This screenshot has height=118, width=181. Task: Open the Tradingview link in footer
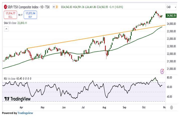25,113
